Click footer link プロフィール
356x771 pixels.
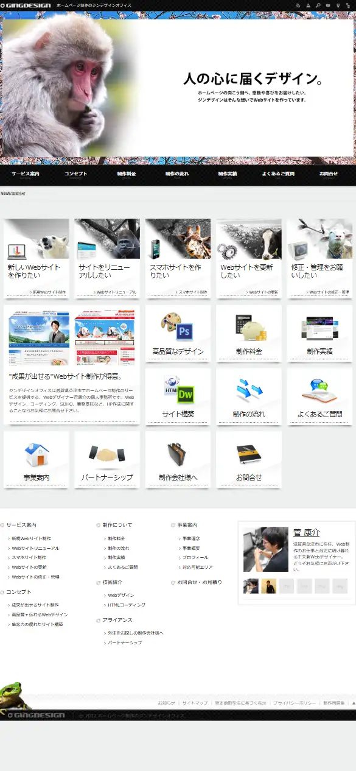pyautogui.click(x=195, y=557)
